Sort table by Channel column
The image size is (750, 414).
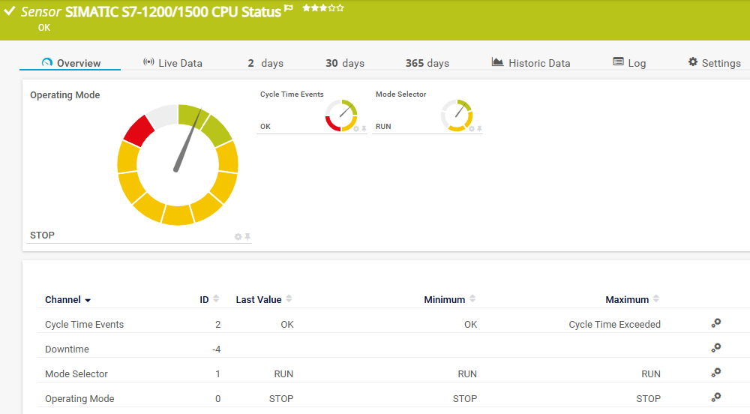tap(67, 300)
